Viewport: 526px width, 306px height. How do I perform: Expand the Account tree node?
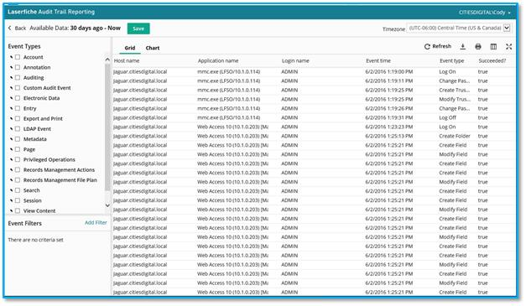pos(11,57)
